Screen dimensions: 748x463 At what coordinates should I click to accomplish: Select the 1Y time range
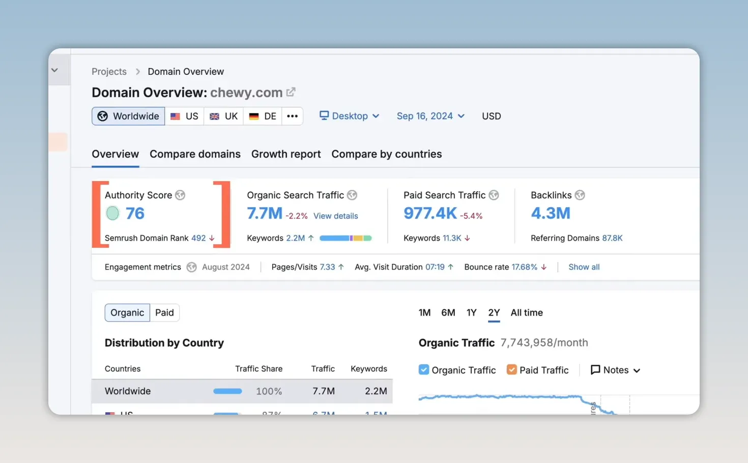[x=472, y=312]
